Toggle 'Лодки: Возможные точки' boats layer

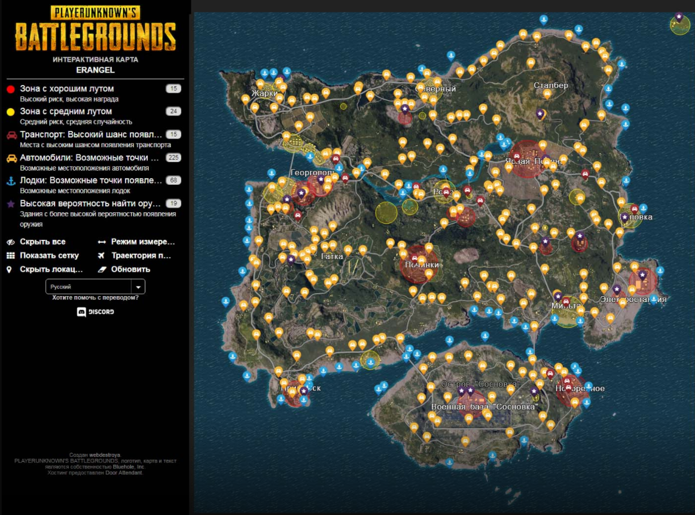(95, 185)
